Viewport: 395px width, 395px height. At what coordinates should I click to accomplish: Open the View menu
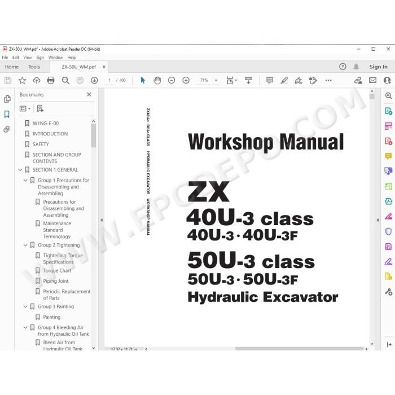point(28,58)
